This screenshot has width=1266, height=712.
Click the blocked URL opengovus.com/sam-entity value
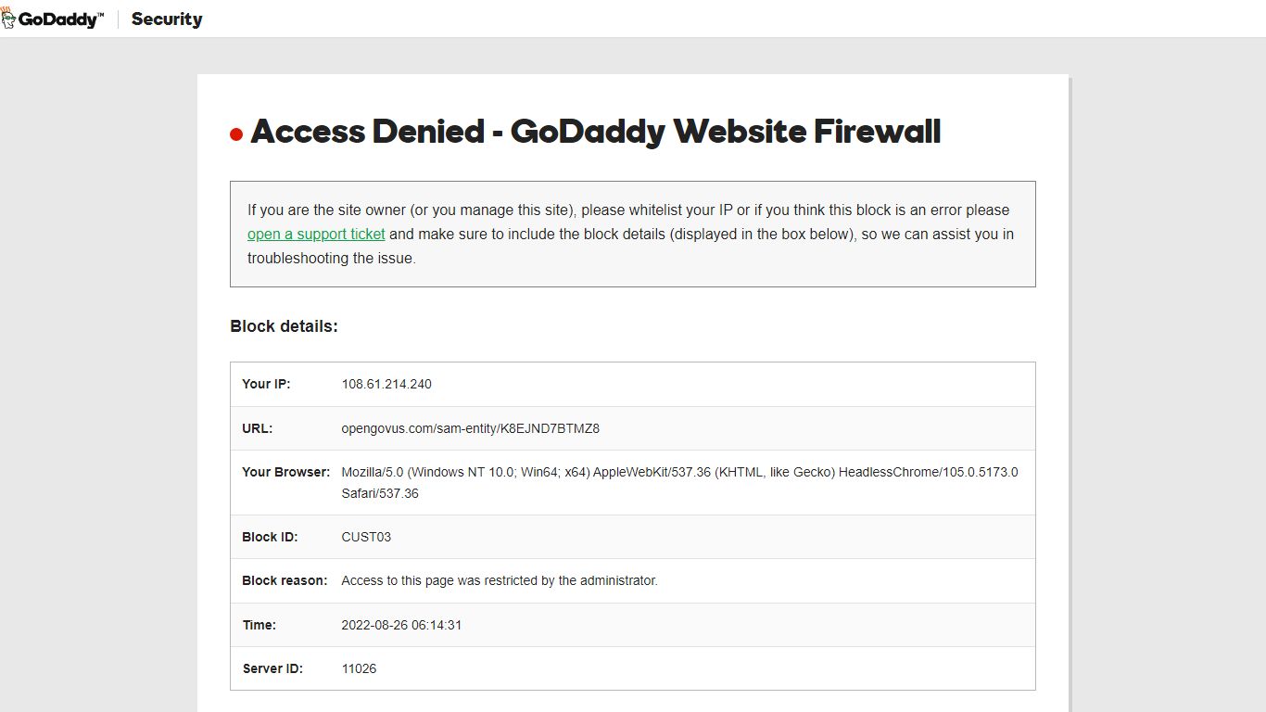(x=471, y=428)
